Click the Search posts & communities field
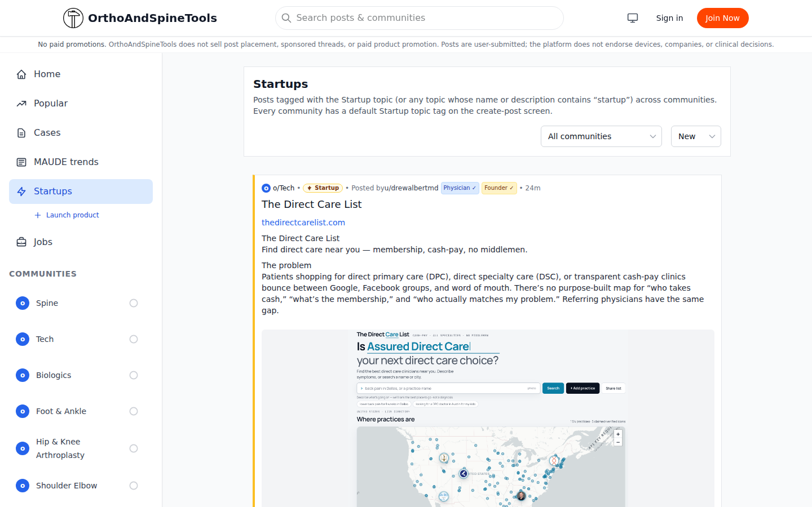The width and height of the screenshot is (812, 507). (420, 18)
